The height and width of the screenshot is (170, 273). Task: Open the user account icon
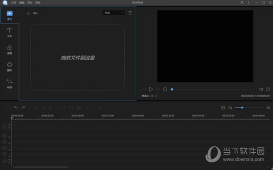242,2
